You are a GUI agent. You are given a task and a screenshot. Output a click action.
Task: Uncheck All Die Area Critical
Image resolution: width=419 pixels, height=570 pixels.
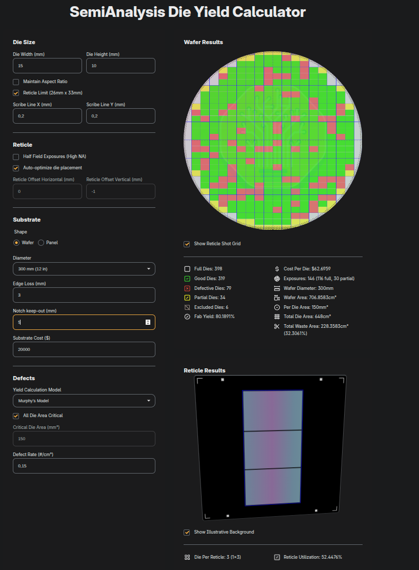click(x=16, y=416)
